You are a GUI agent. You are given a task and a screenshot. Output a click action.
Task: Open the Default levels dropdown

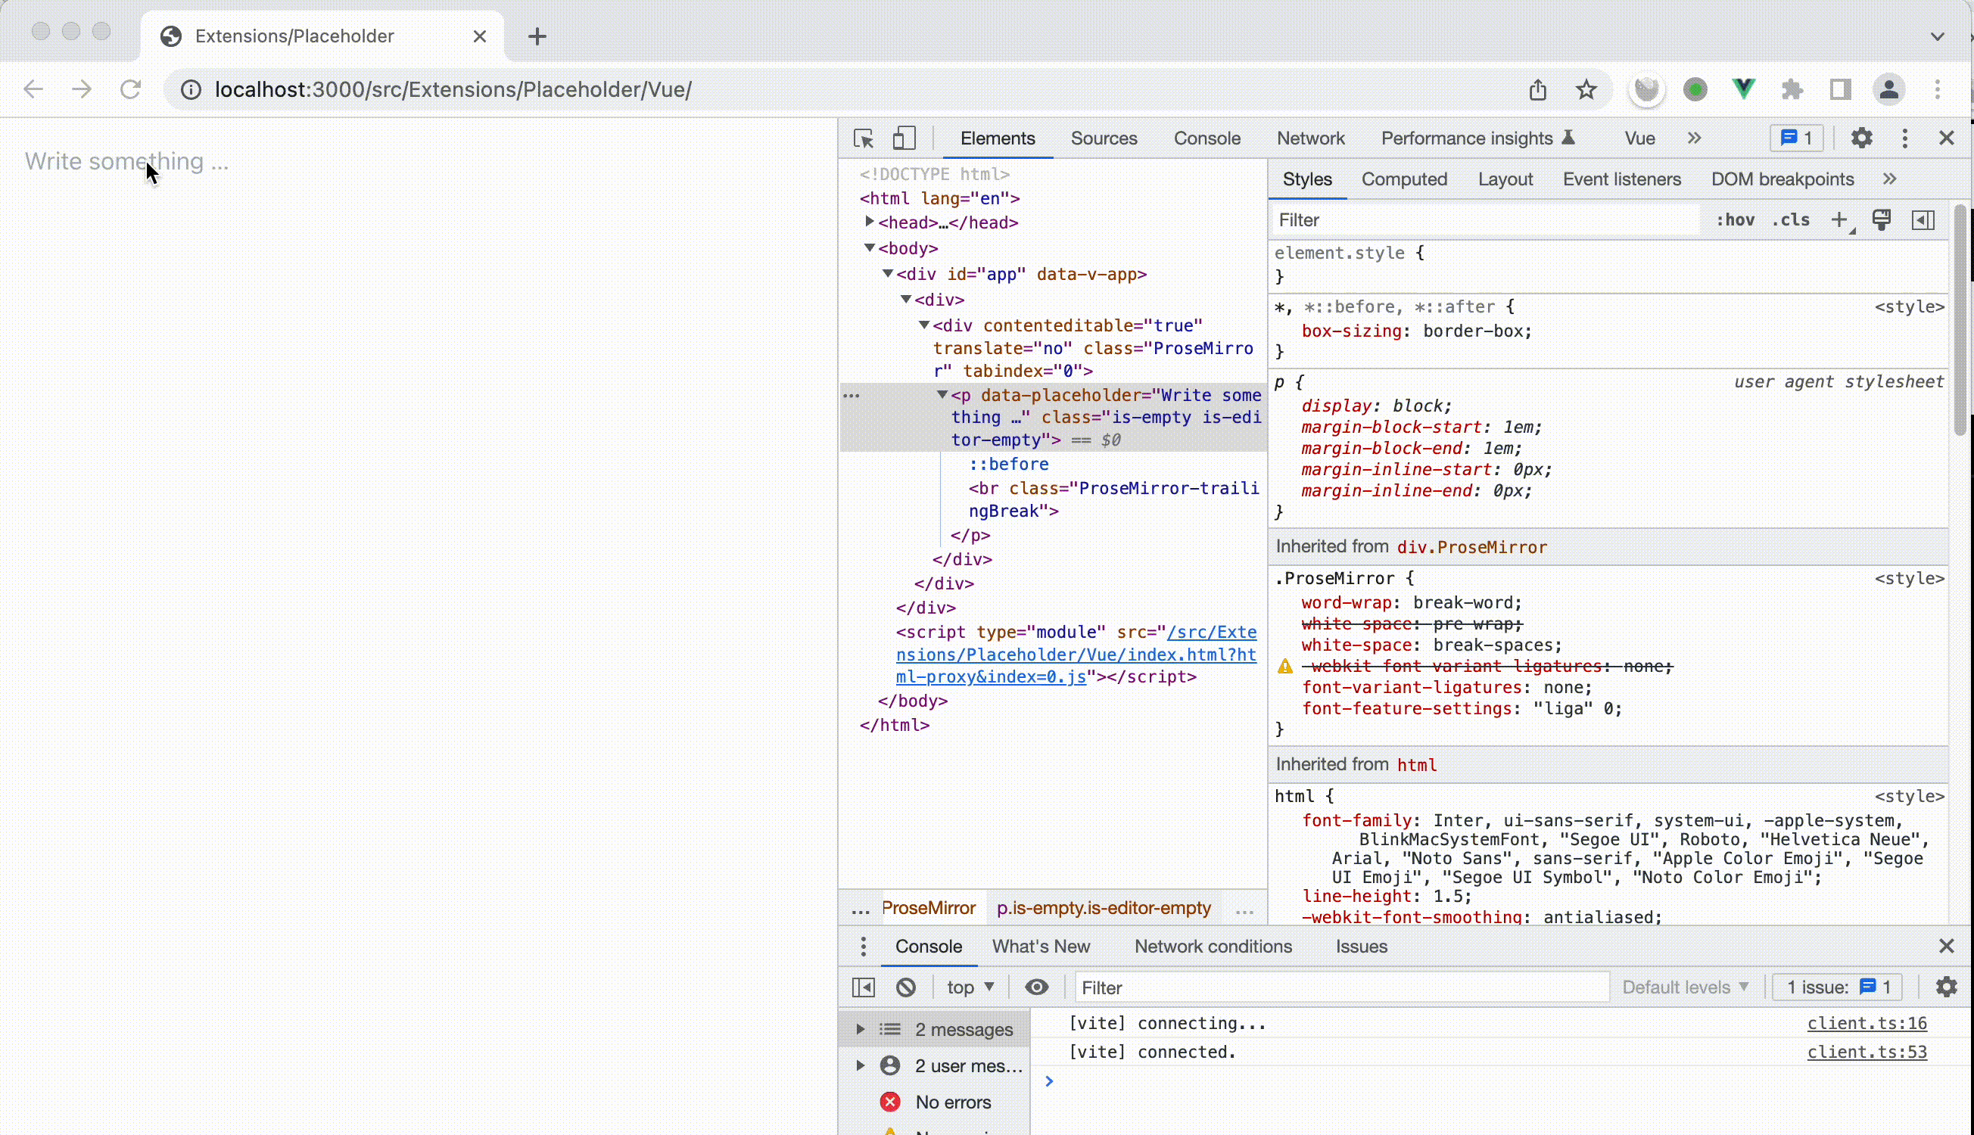click(1686, 987)
